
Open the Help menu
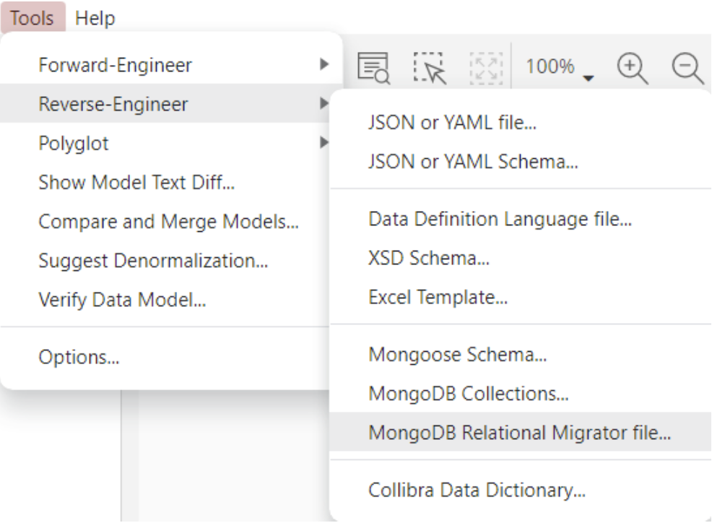pyautogui.click(x=95, y=18)
